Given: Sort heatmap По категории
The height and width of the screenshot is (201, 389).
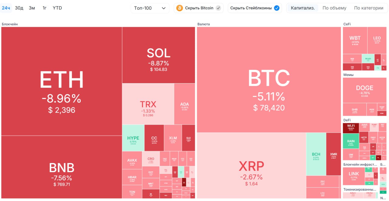Looking at the screenshot, I should click(369, 8).
